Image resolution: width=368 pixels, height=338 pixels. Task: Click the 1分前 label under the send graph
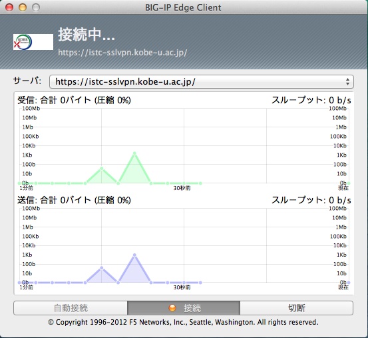pyautogui.click(x=26, y=287)
